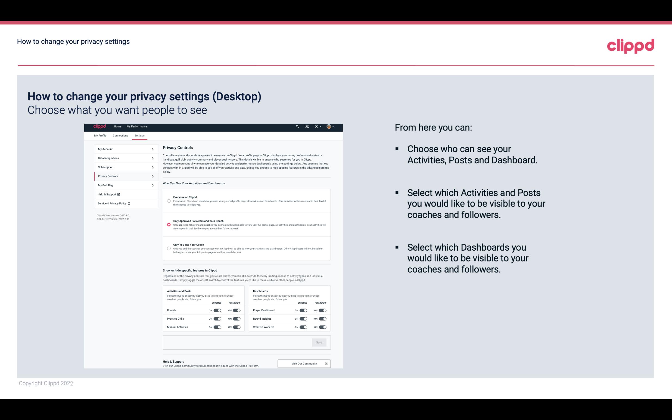This screenshot has width=672, height=420.
Task: Toggle Rounds visibility for Followers off
Action: click(x=237, y=310)
